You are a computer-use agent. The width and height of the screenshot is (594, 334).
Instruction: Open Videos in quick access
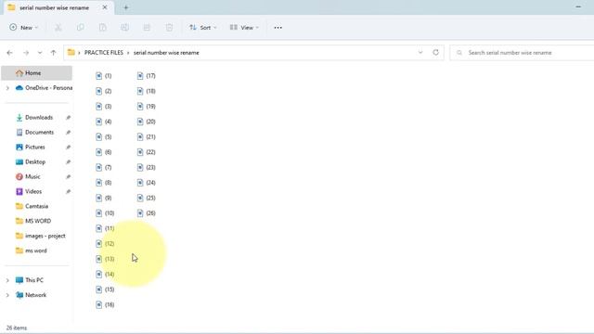[29, 191]
